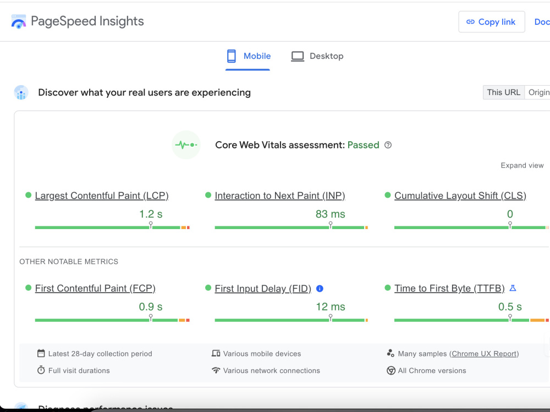Click the TTFB value 0.5 s
550x412 pixels.
click(x=510, y=307)
